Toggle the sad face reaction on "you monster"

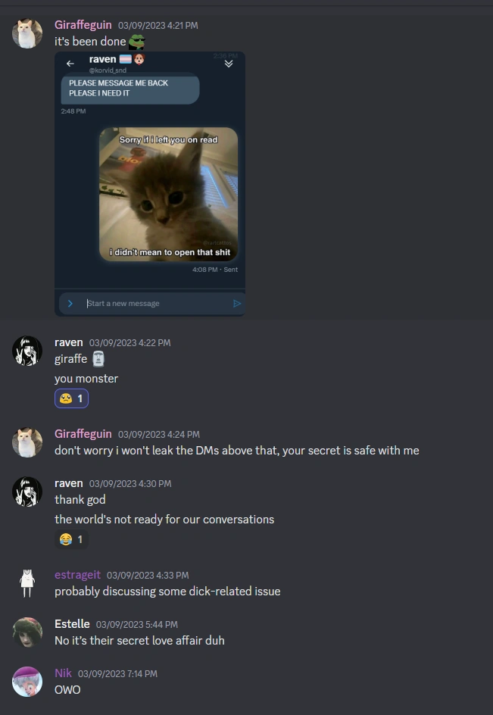[x=72, y=398]
